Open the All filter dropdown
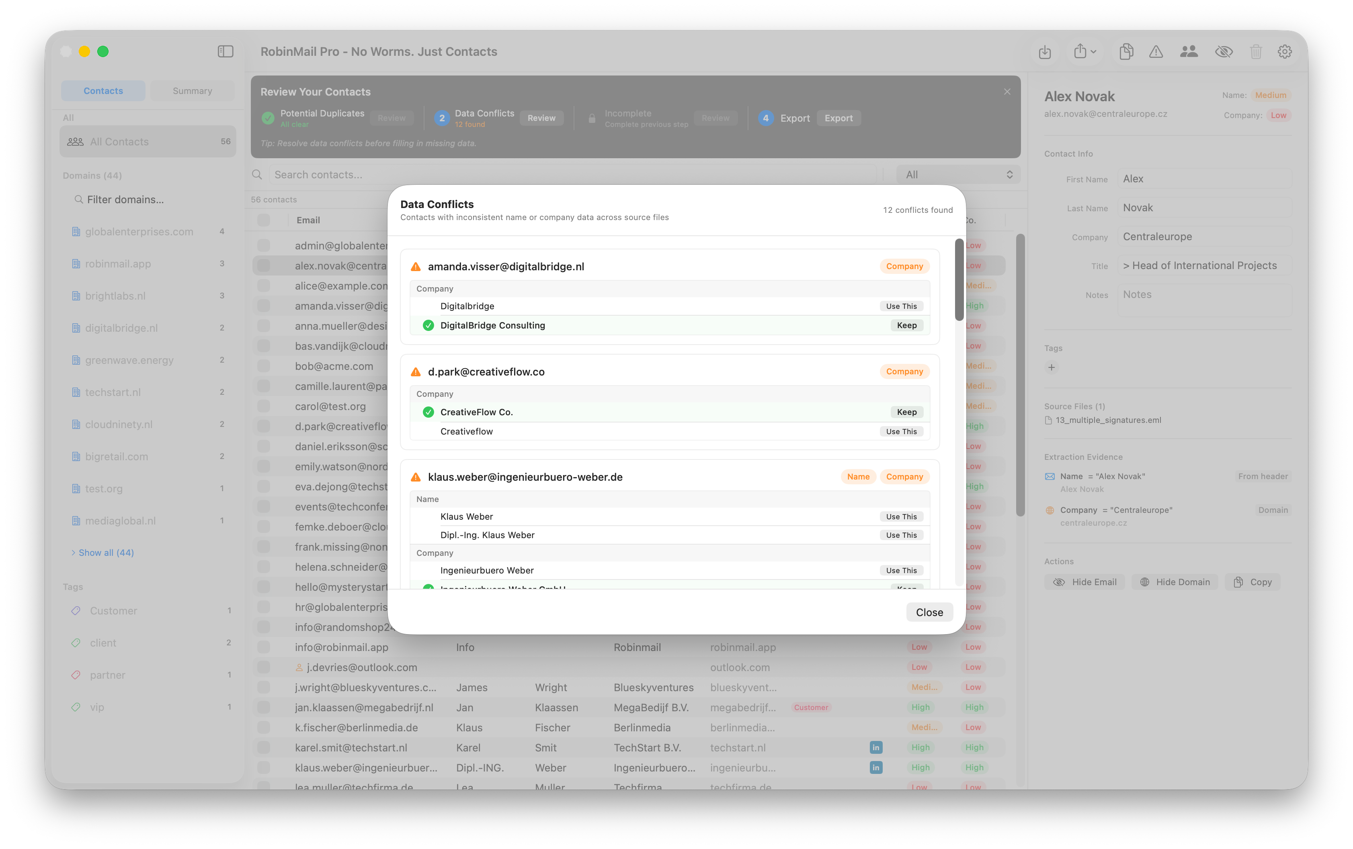Screen dimensions: 1353x849 point(958,175)
